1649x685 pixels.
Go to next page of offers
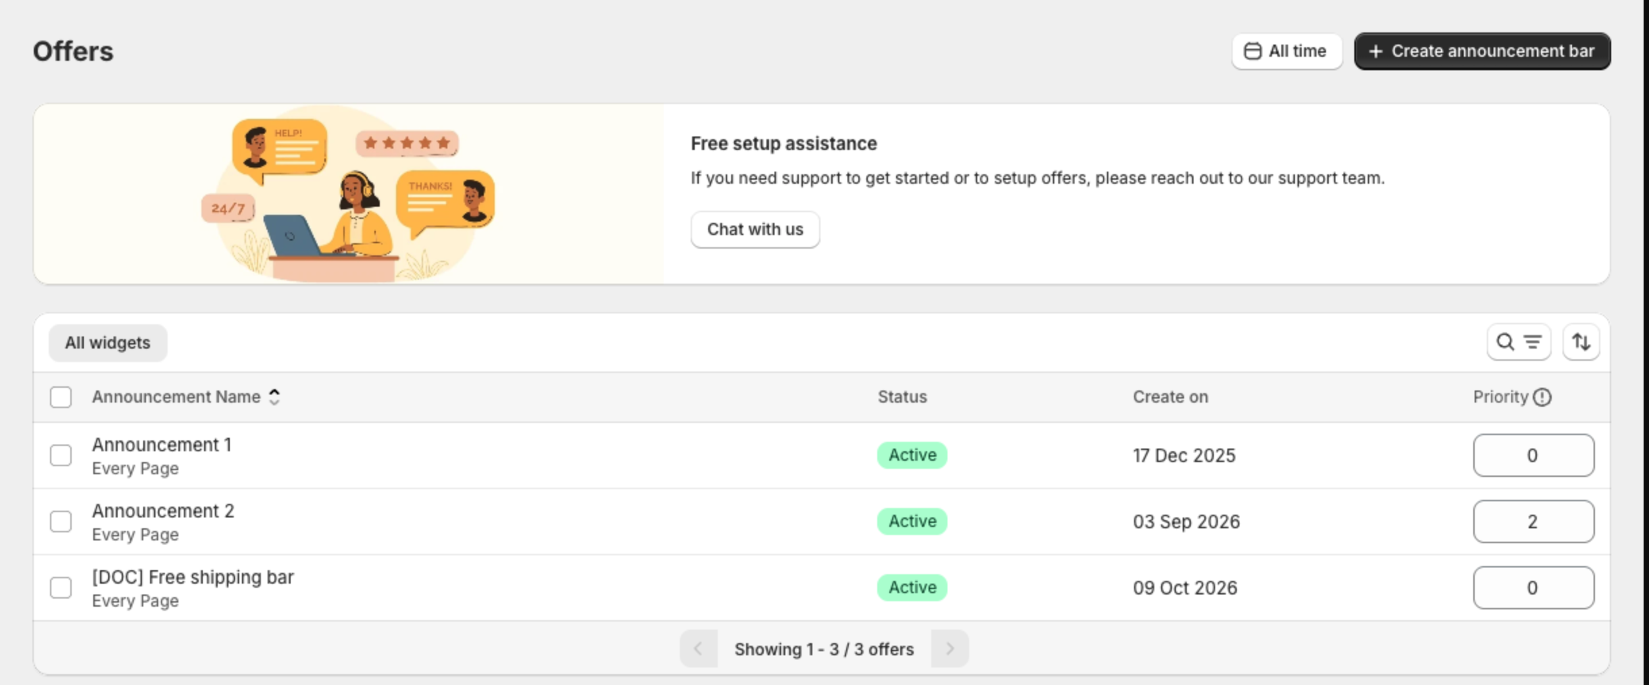tap(950, 649)
